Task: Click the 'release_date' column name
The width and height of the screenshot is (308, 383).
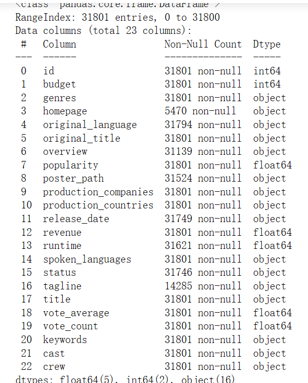Action: click(x=76, y=219)
